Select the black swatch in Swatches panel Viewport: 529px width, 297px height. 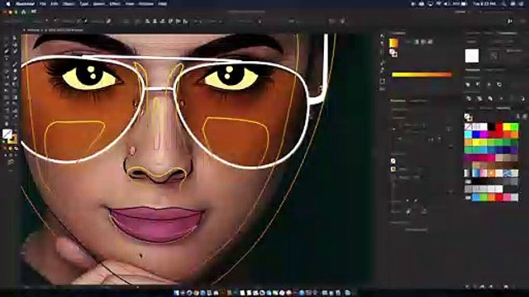click(491, 127)
